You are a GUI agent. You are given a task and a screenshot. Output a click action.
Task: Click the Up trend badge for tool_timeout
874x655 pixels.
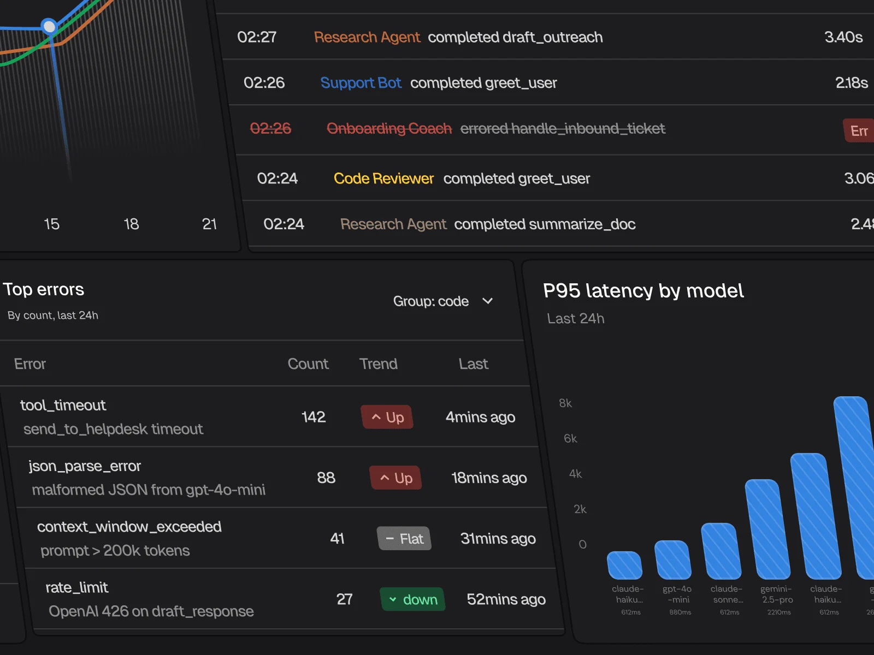click(387, 418)
